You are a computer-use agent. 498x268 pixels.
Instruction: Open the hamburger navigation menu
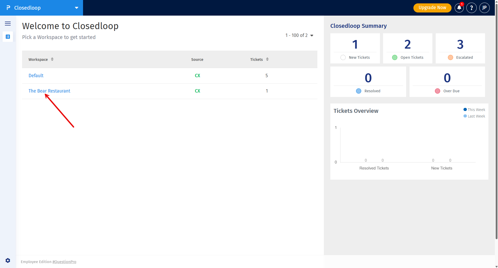tap(8, 23)
